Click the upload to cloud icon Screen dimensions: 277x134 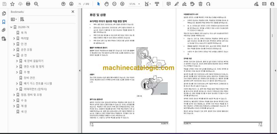click(x=20, y=4)
